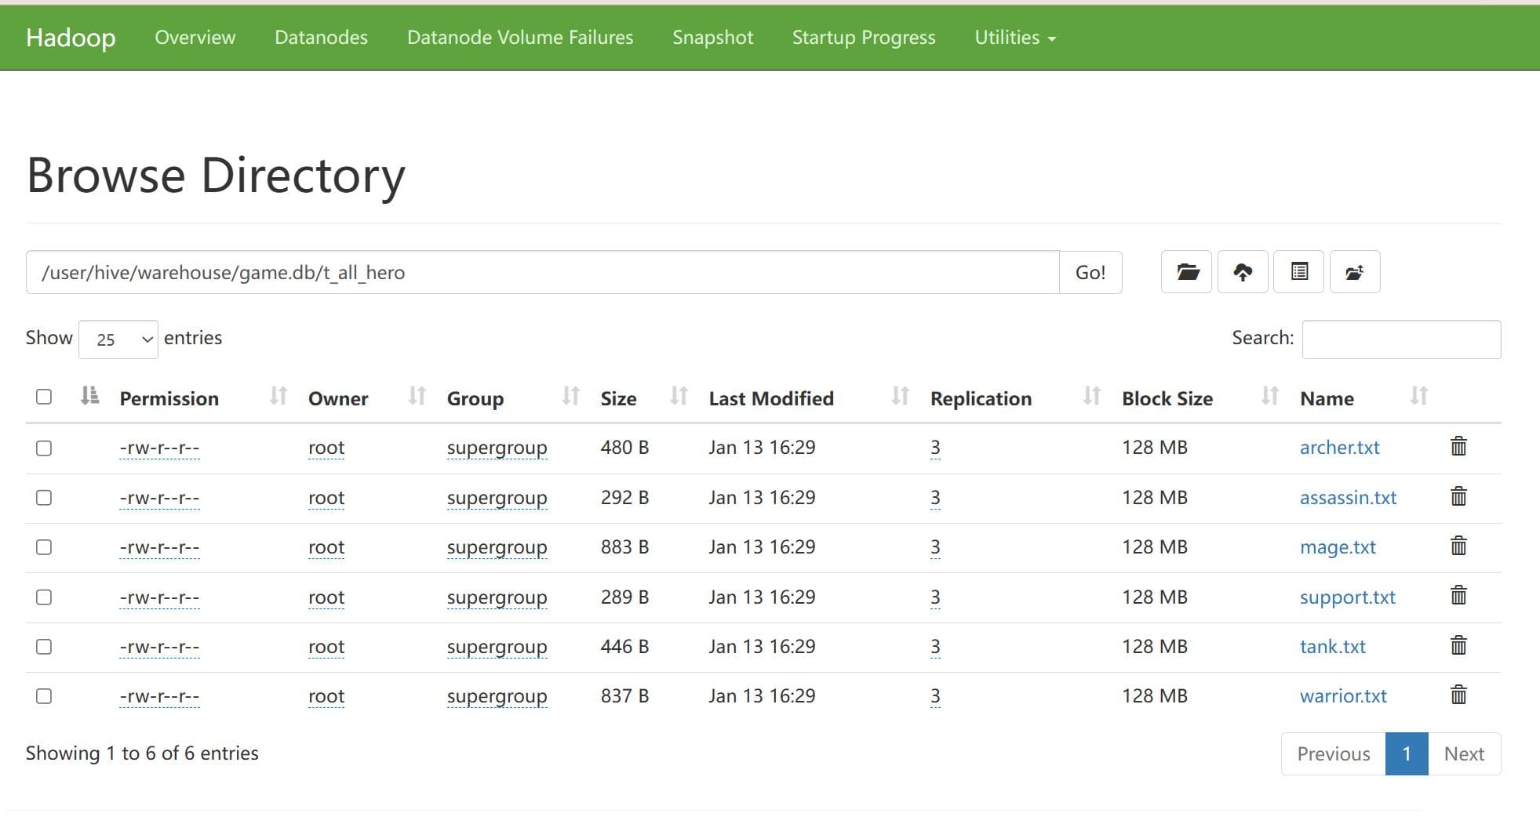Click the Previous pagination button
The image size is (1540, 824).
pos(1334,753)
